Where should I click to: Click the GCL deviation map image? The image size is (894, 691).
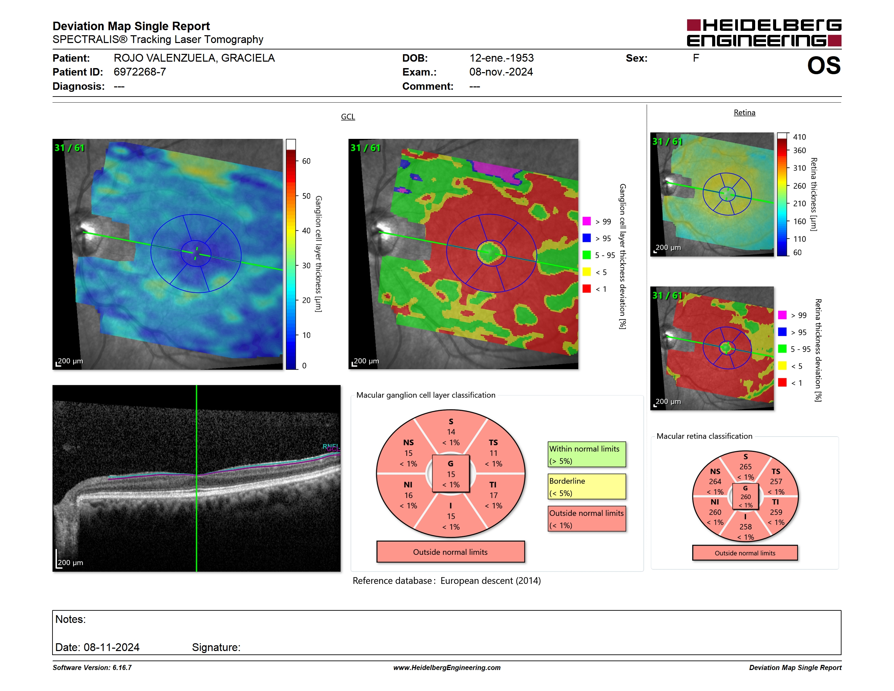click(463, 254)
